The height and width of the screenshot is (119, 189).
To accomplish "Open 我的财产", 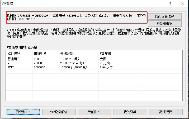I will click(94, 112).
